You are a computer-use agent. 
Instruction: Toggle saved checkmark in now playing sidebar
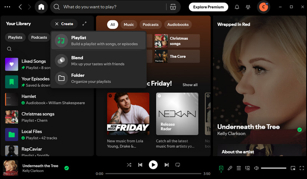pos(300,130)
